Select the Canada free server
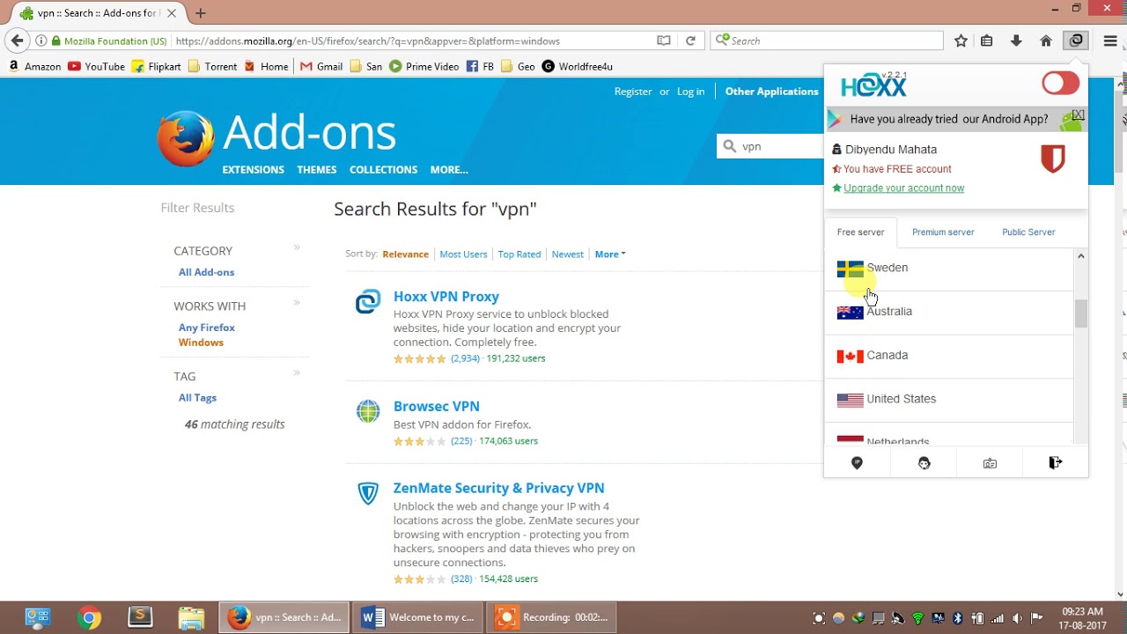This screenshot has width=1127, height=634. [x=949, y=356]
